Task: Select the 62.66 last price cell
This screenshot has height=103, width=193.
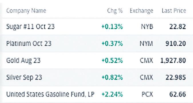Action: 178,94
